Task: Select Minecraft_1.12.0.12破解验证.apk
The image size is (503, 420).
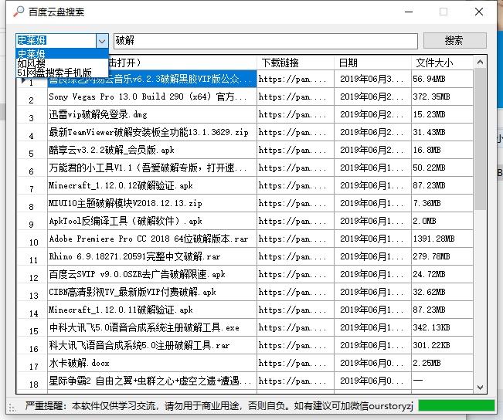Action: 152,185
